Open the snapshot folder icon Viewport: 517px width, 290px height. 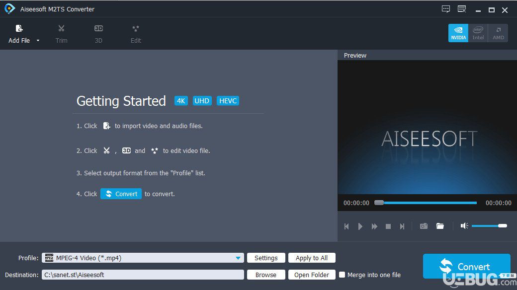pyautogui.click(x=440, y=226)
